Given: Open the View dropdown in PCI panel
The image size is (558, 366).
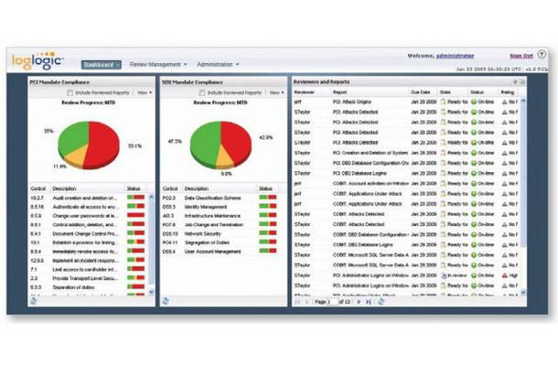Looking at the screenshot, I should tap(145, 92).
